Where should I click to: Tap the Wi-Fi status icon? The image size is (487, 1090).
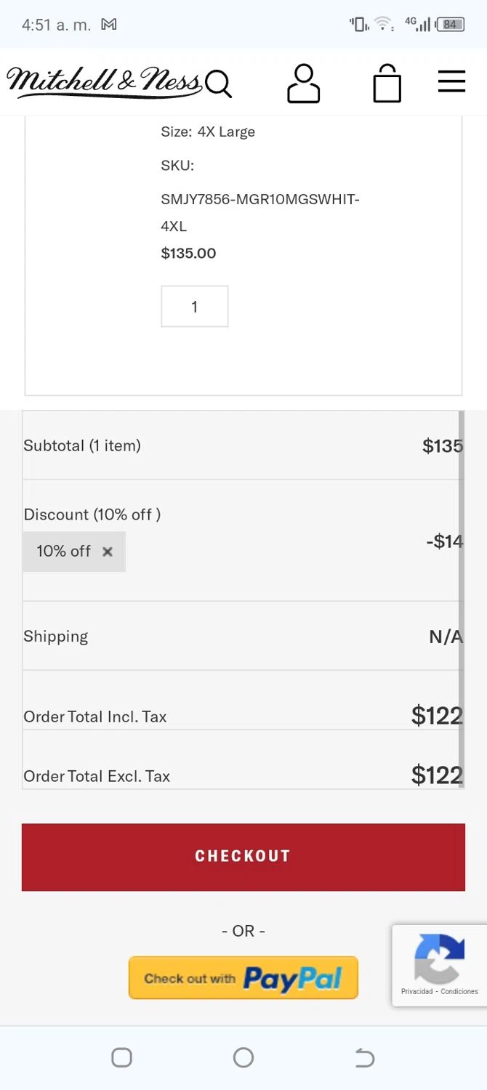(383, 25)
